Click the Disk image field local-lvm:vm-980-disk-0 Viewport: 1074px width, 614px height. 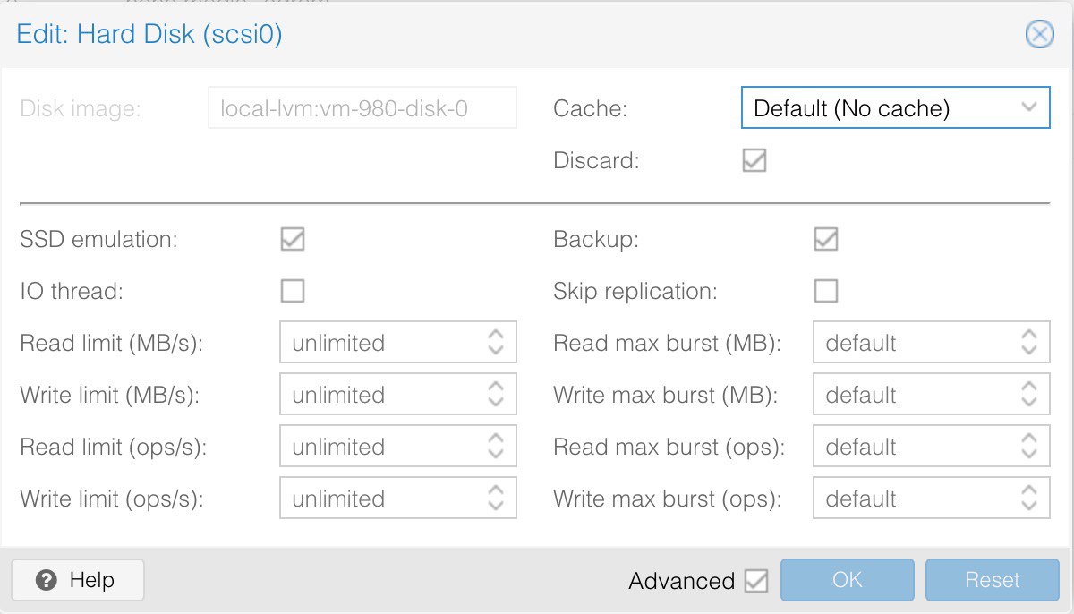tap(362, 108)
